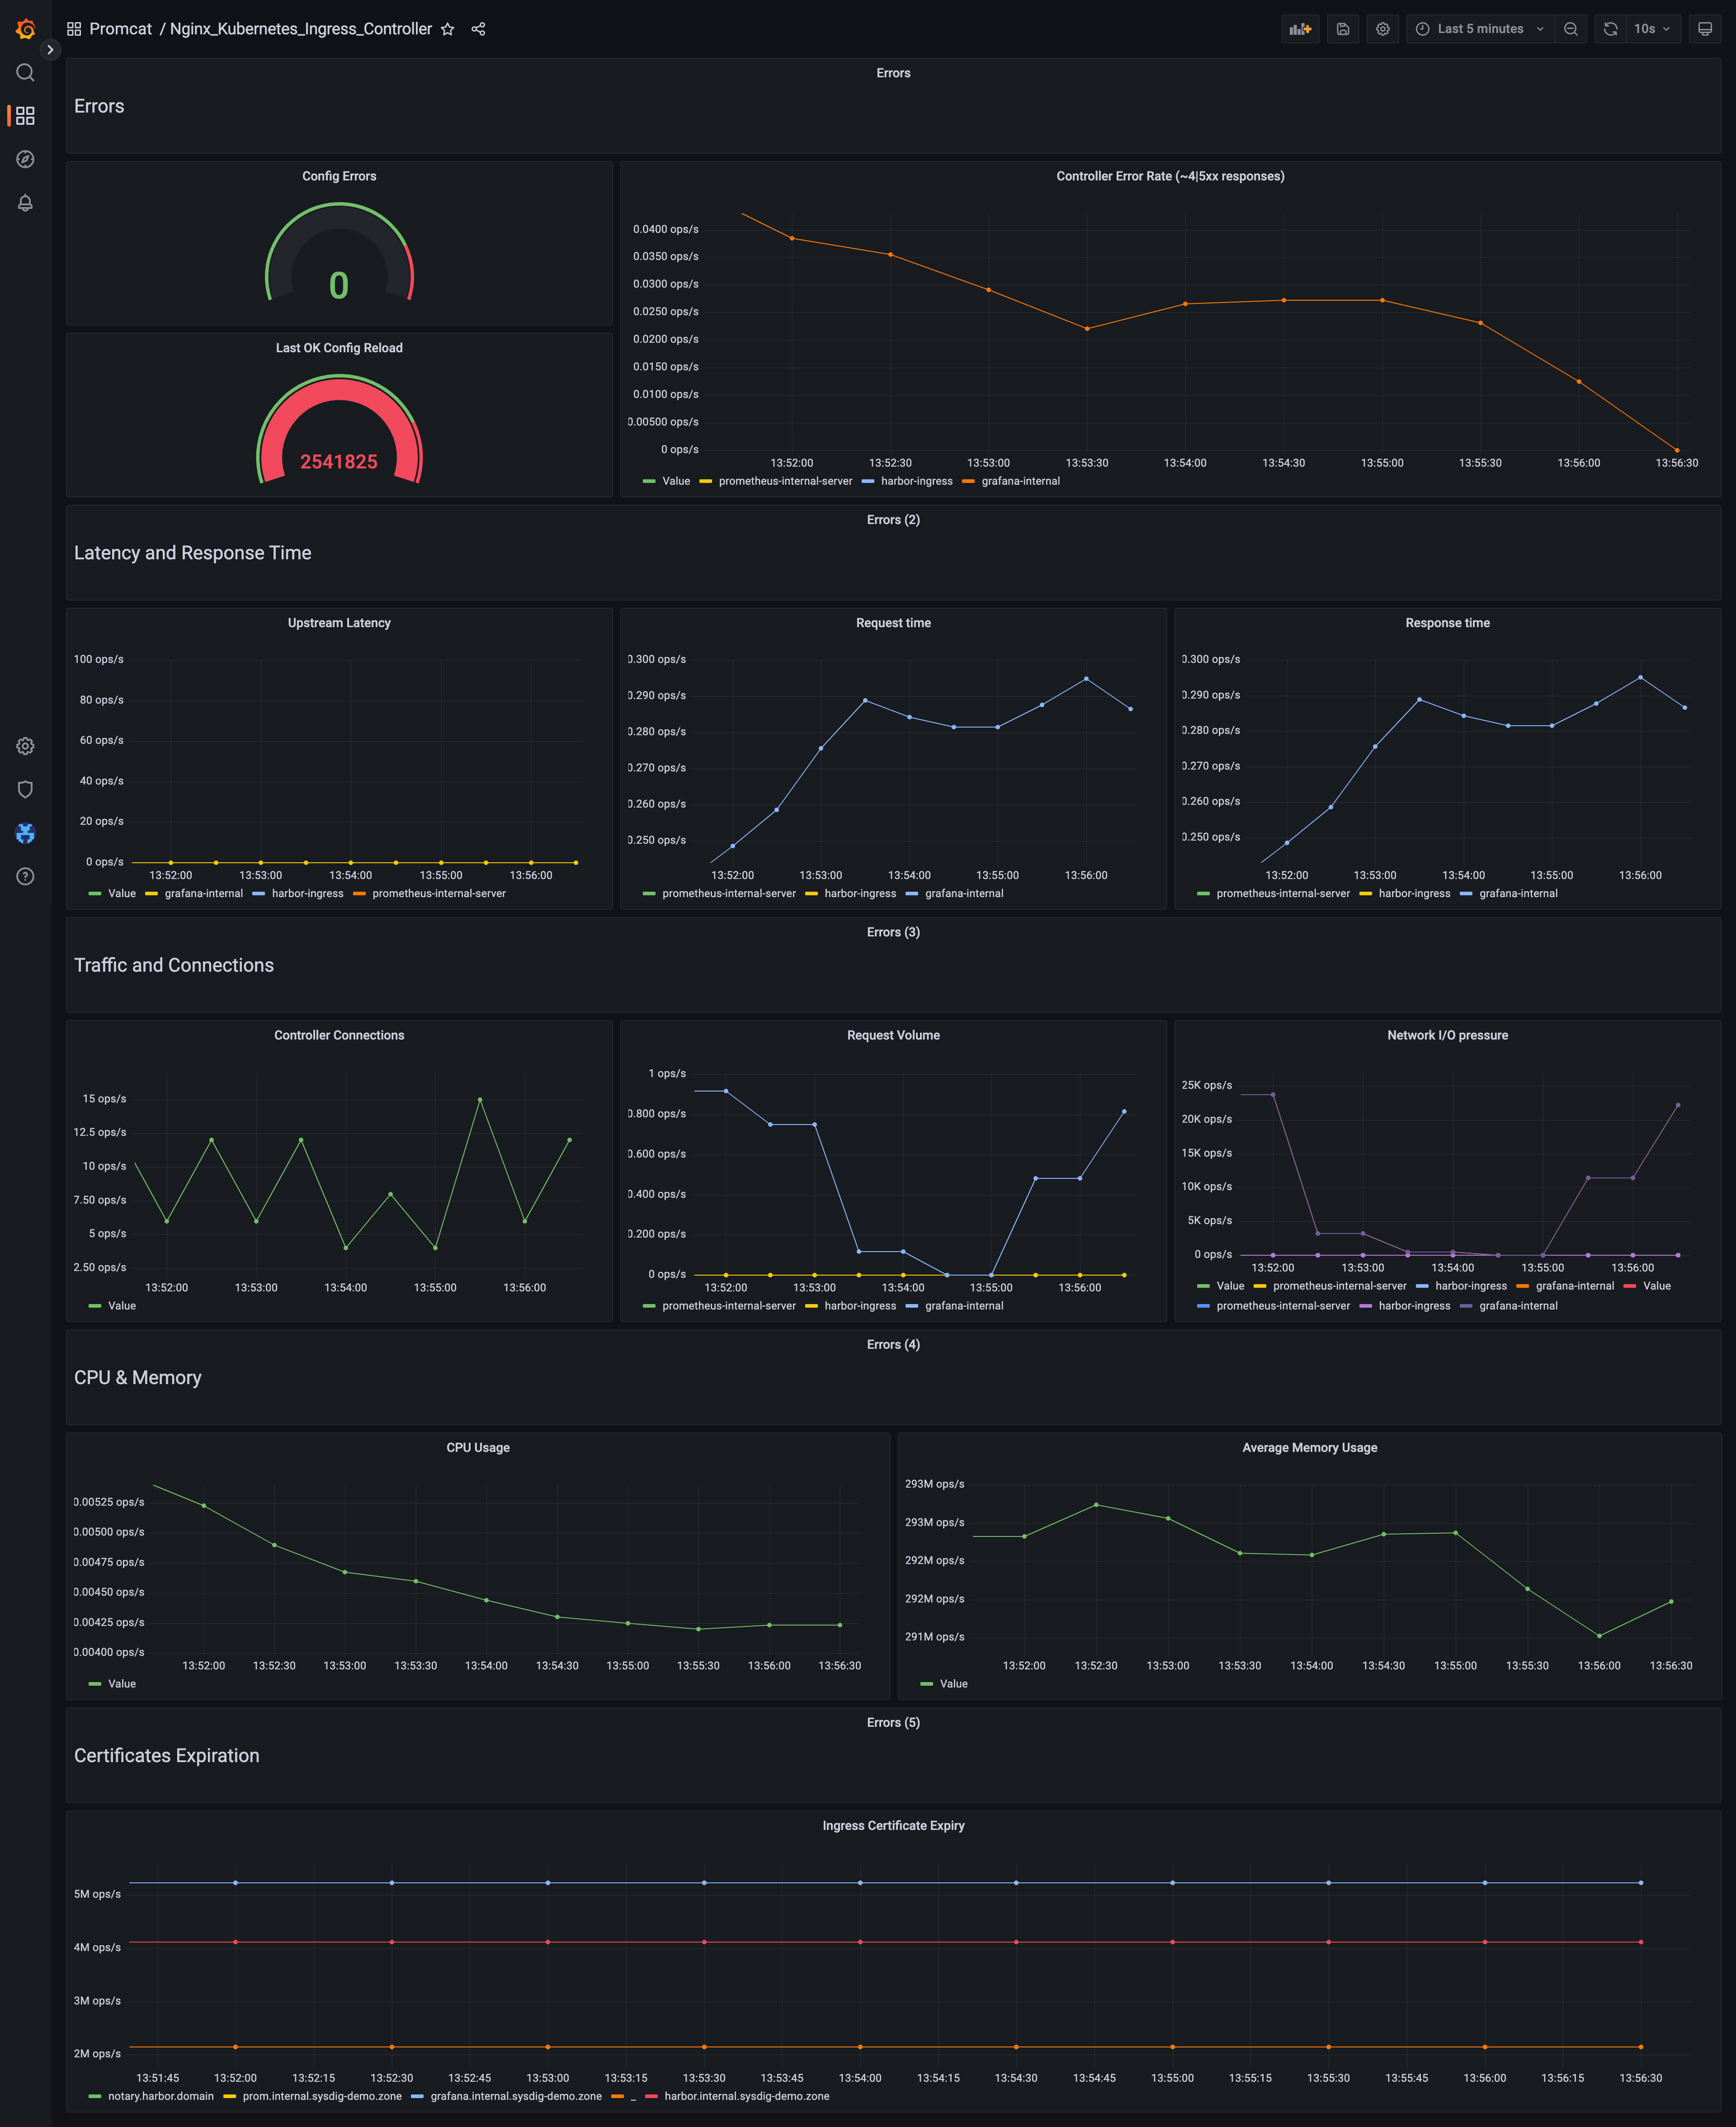
Task: Click the zoom out time range button
Action: coord(1571,29)
